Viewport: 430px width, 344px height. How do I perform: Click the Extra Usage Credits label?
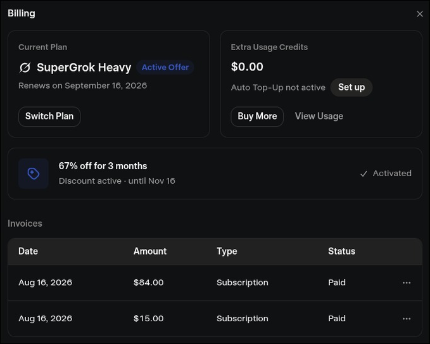click(269, 47)
